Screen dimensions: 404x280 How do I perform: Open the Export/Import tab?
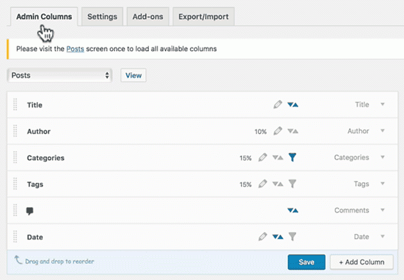(x=203, y=17)
